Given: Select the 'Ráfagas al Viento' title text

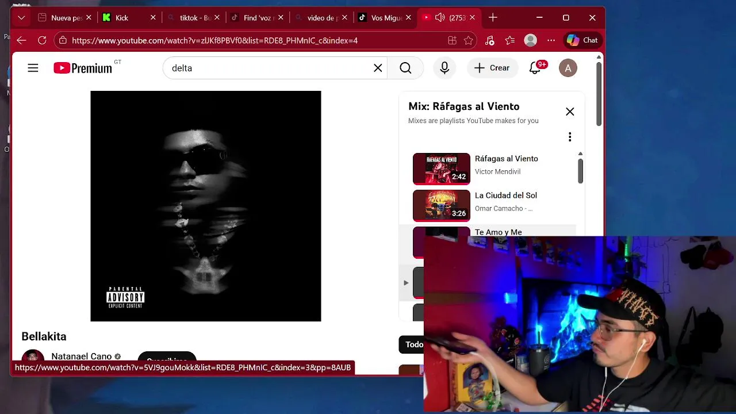Looking at the screenshot, I should point(507,159).
